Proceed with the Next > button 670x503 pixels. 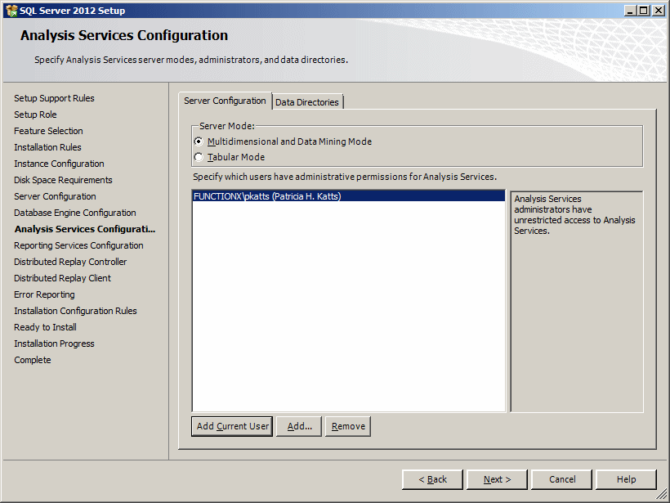tap(497, 479)
